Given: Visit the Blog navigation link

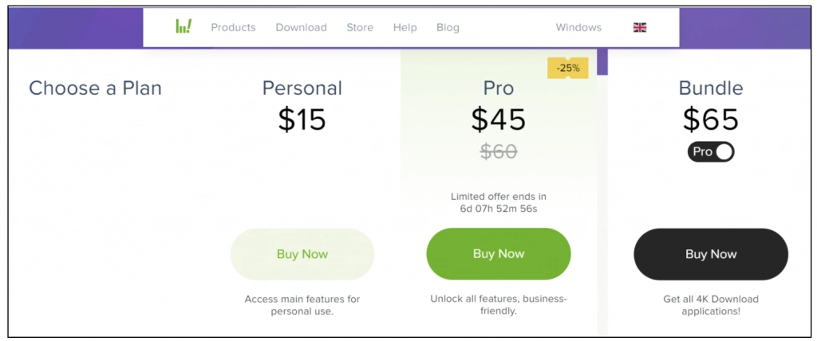Looking at the screenshot, I should [x=448, y=27].
